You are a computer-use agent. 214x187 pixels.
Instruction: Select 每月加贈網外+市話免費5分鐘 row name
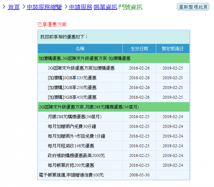point(76,136)
